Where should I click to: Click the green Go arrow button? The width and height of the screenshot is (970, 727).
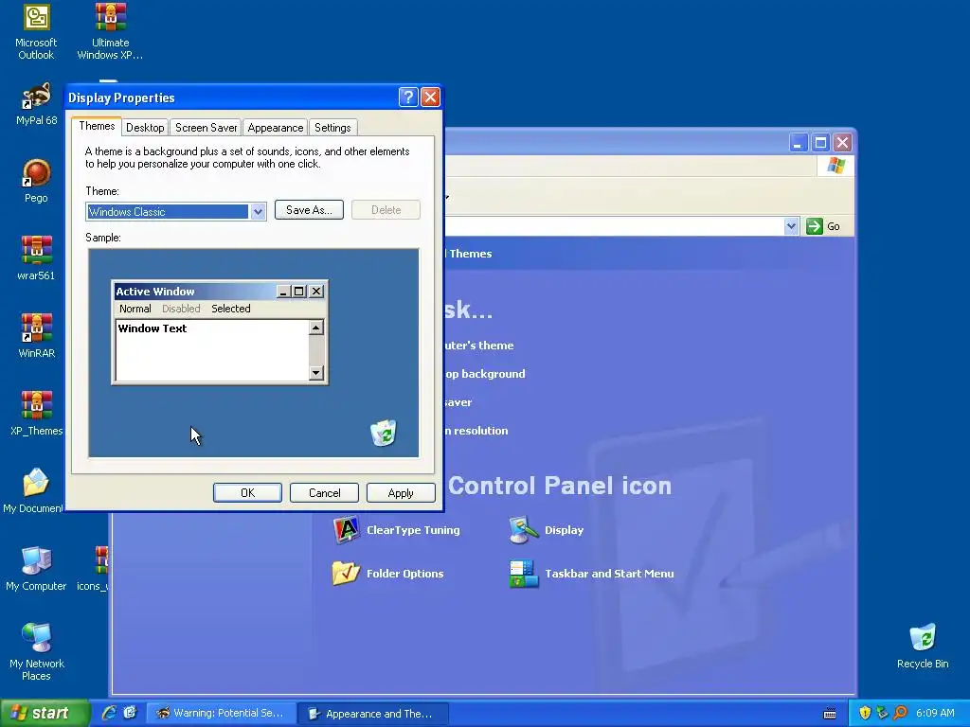[x=814, y=226]
